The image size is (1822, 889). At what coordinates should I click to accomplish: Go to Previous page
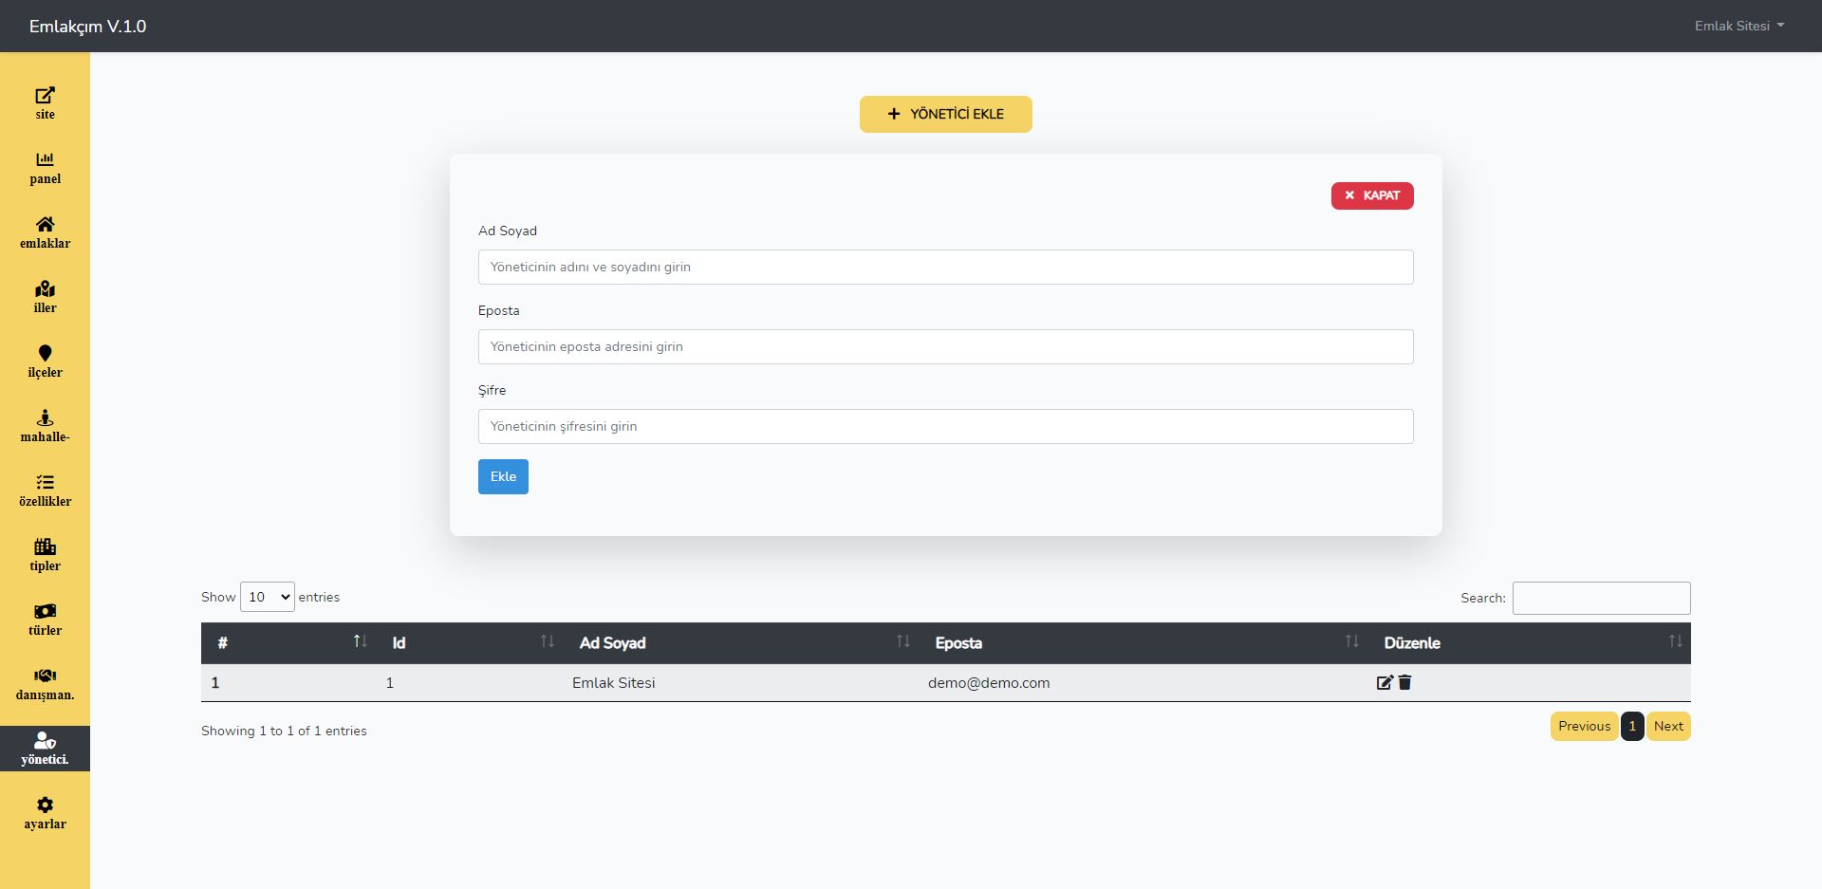tap(1584, 726)
